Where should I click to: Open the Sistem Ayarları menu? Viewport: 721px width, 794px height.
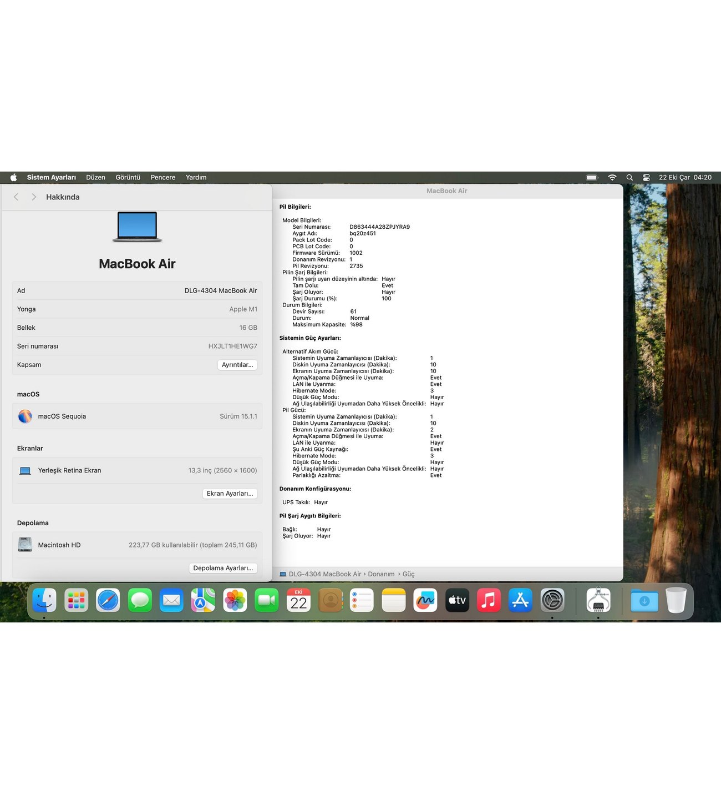[x=52, y=178]
